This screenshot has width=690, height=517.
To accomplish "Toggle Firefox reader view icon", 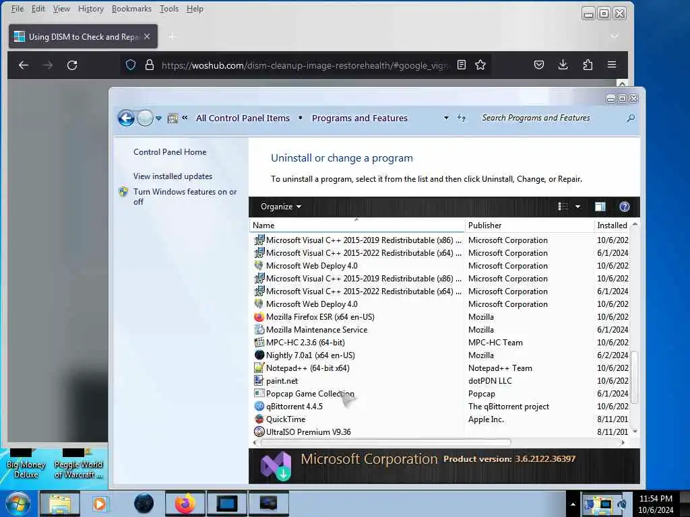I will coord(461,65).
